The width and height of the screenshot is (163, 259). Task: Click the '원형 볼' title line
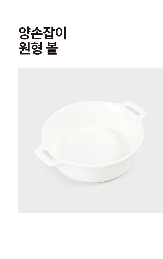tap(38, 48)
